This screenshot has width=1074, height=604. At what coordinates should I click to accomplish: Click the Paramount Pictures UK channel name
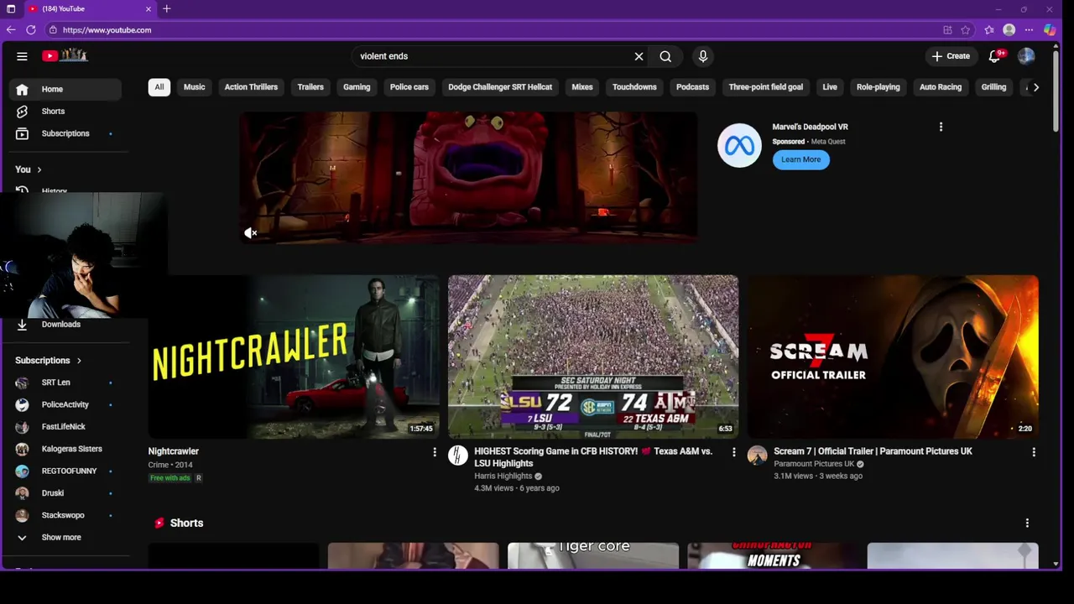coord(814,464)
